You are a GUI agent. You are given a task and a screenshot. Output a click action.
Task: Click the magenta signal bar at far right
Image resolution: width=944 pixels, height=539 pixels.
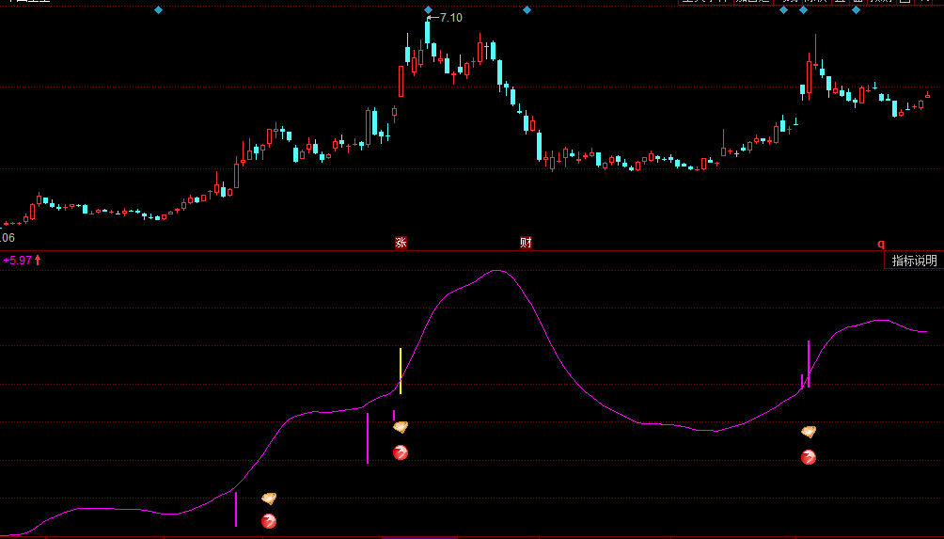tap(809, 363)
